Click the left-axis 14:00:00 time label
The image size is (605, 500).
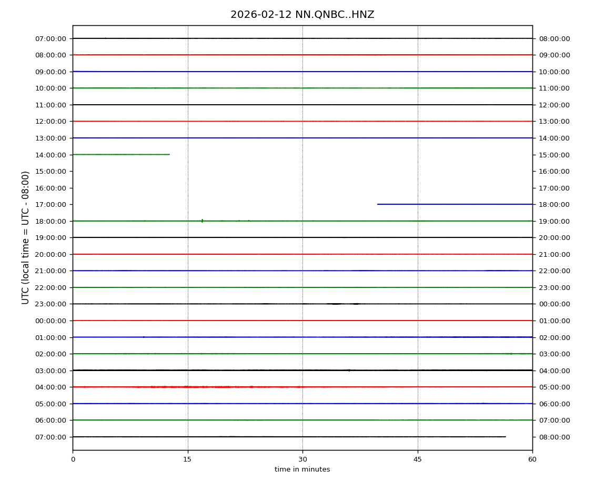tap(52, 155)
